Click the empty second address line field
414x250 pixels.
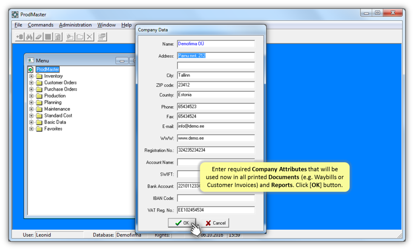click(x=216, y=66)
